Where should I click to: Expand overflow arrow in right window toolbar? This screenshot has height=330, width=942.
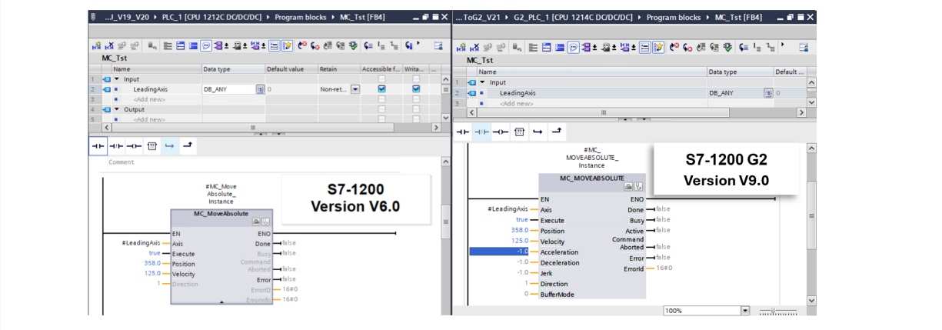point(783,44)
